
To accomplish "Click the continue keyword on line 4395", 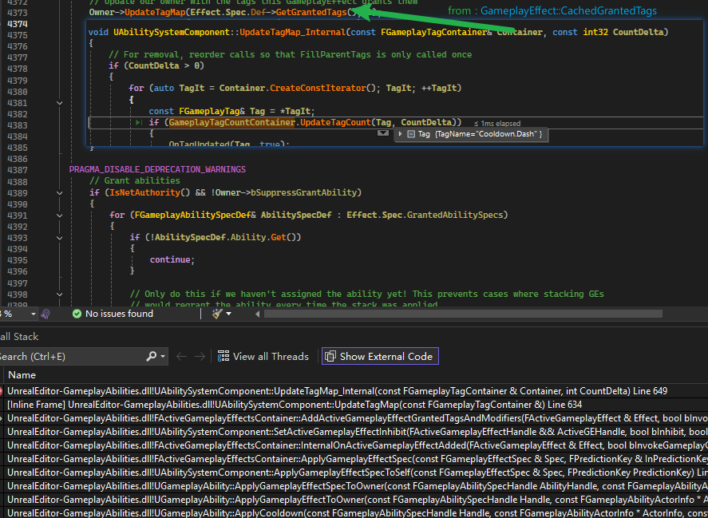I will (x=170, y=259).
